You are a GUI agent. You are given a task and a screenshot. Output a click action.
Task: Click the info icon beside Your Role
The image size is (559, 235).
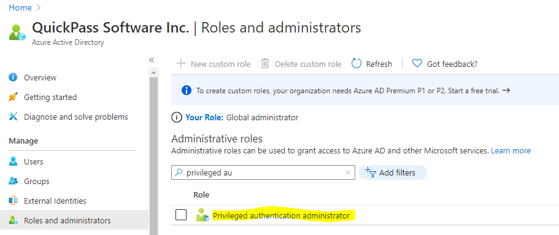point(177,117)
